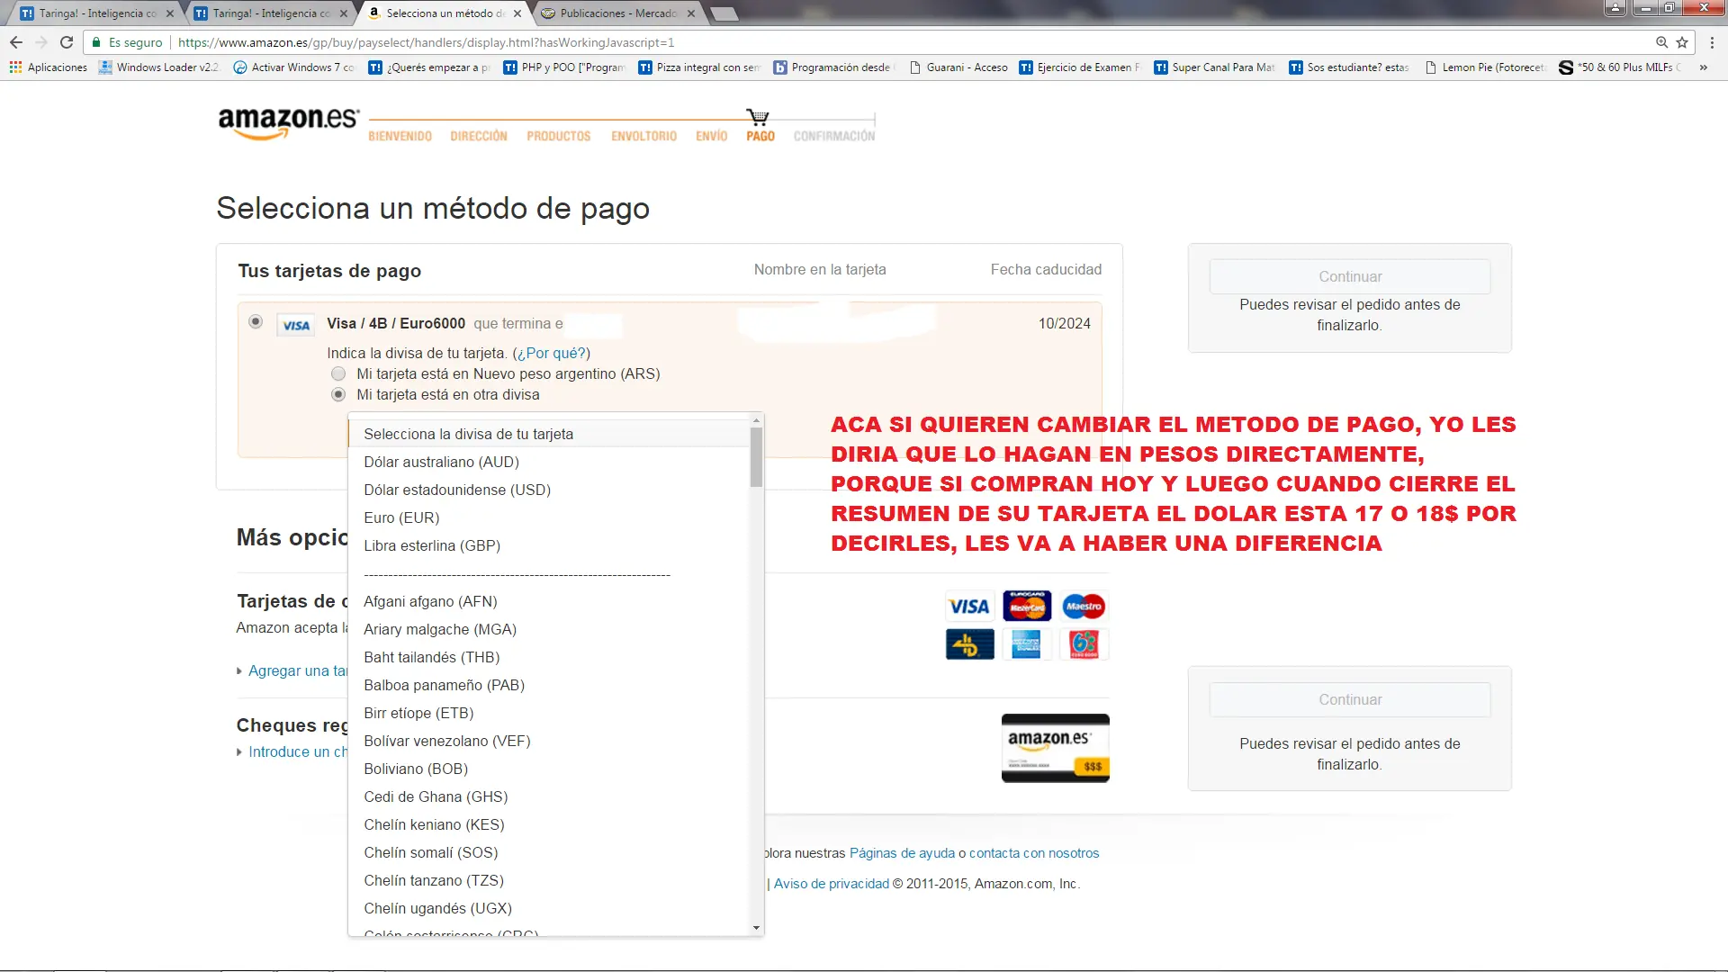Choose 'Mi tarjeta está en otra divisa'
1728x972 pixels.
tap(338, 394)
